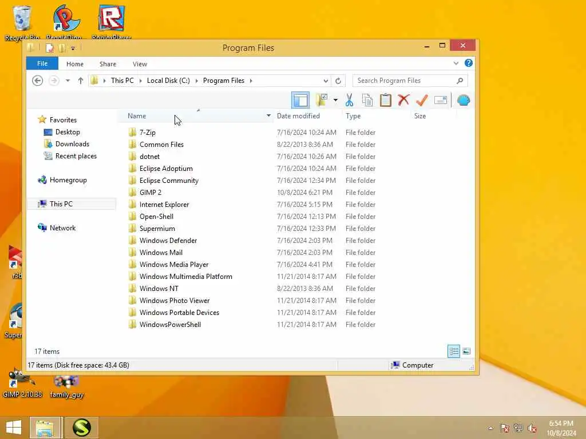The height and width of the screenshot is (439, 586).
Task: Open the dropdown beside the folder options icon
Action: 335,100
